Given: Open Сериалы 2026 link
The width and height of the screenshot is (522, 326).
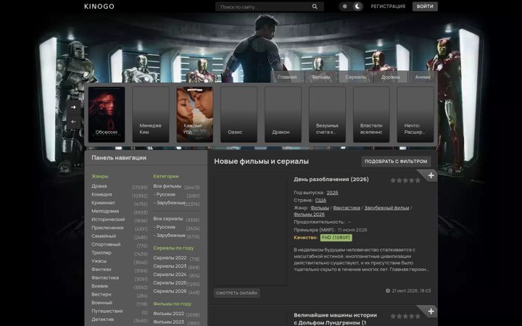Looking at the screenshot, I should click(x=170, y=291).
